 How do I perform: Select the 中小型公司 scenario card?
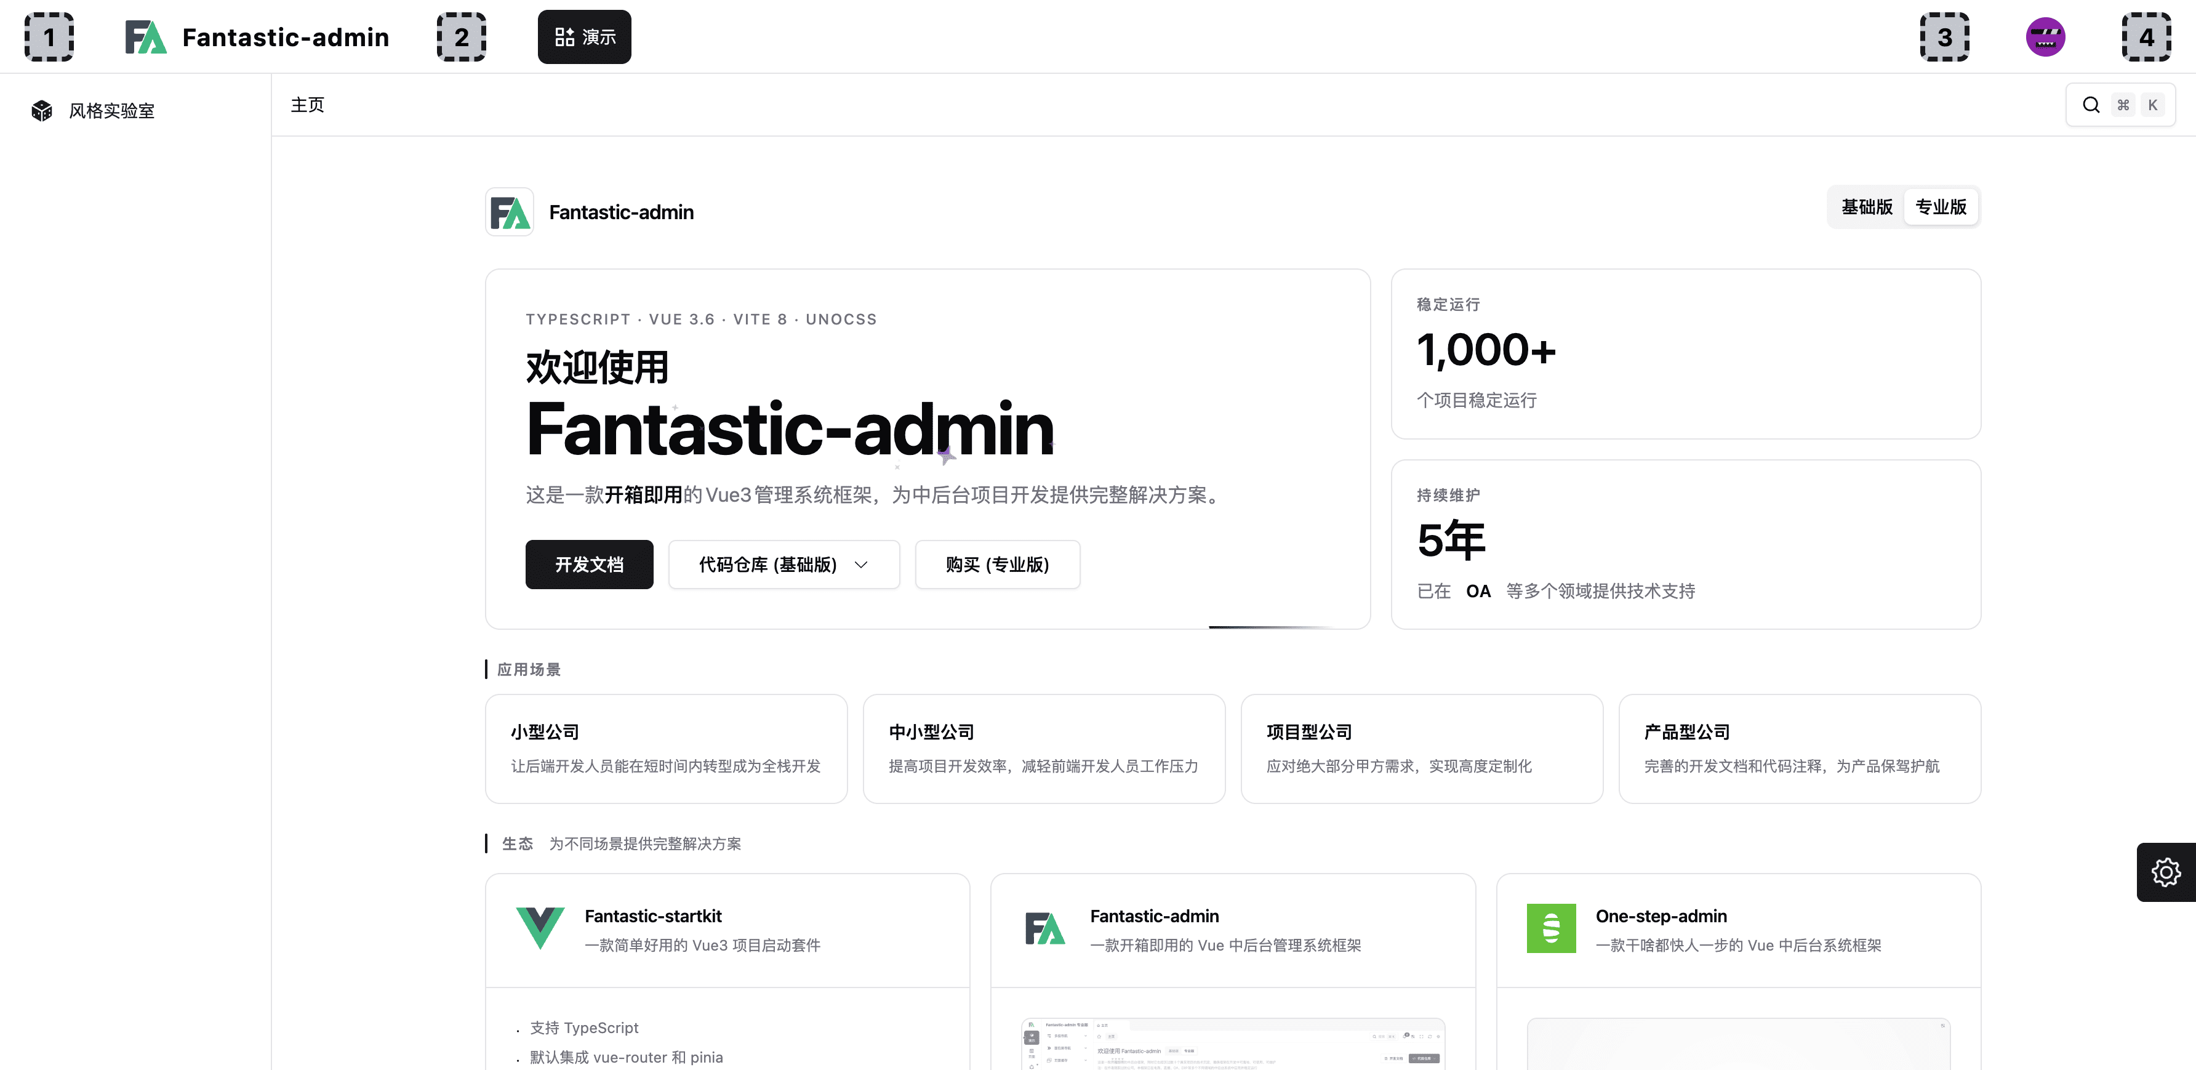(x=1043, y=749)
